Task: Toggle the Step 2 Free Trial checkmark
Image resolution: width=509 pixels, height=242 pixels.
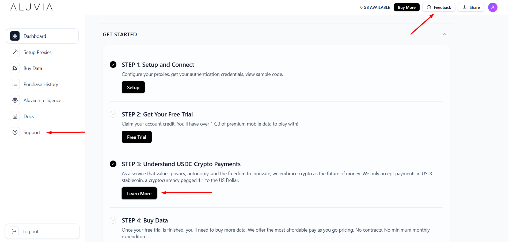Action: tap(113, 114)
